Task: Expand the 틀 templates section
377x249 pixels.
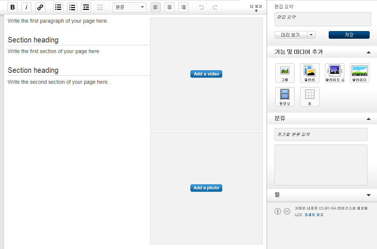Action: (368, 195)
